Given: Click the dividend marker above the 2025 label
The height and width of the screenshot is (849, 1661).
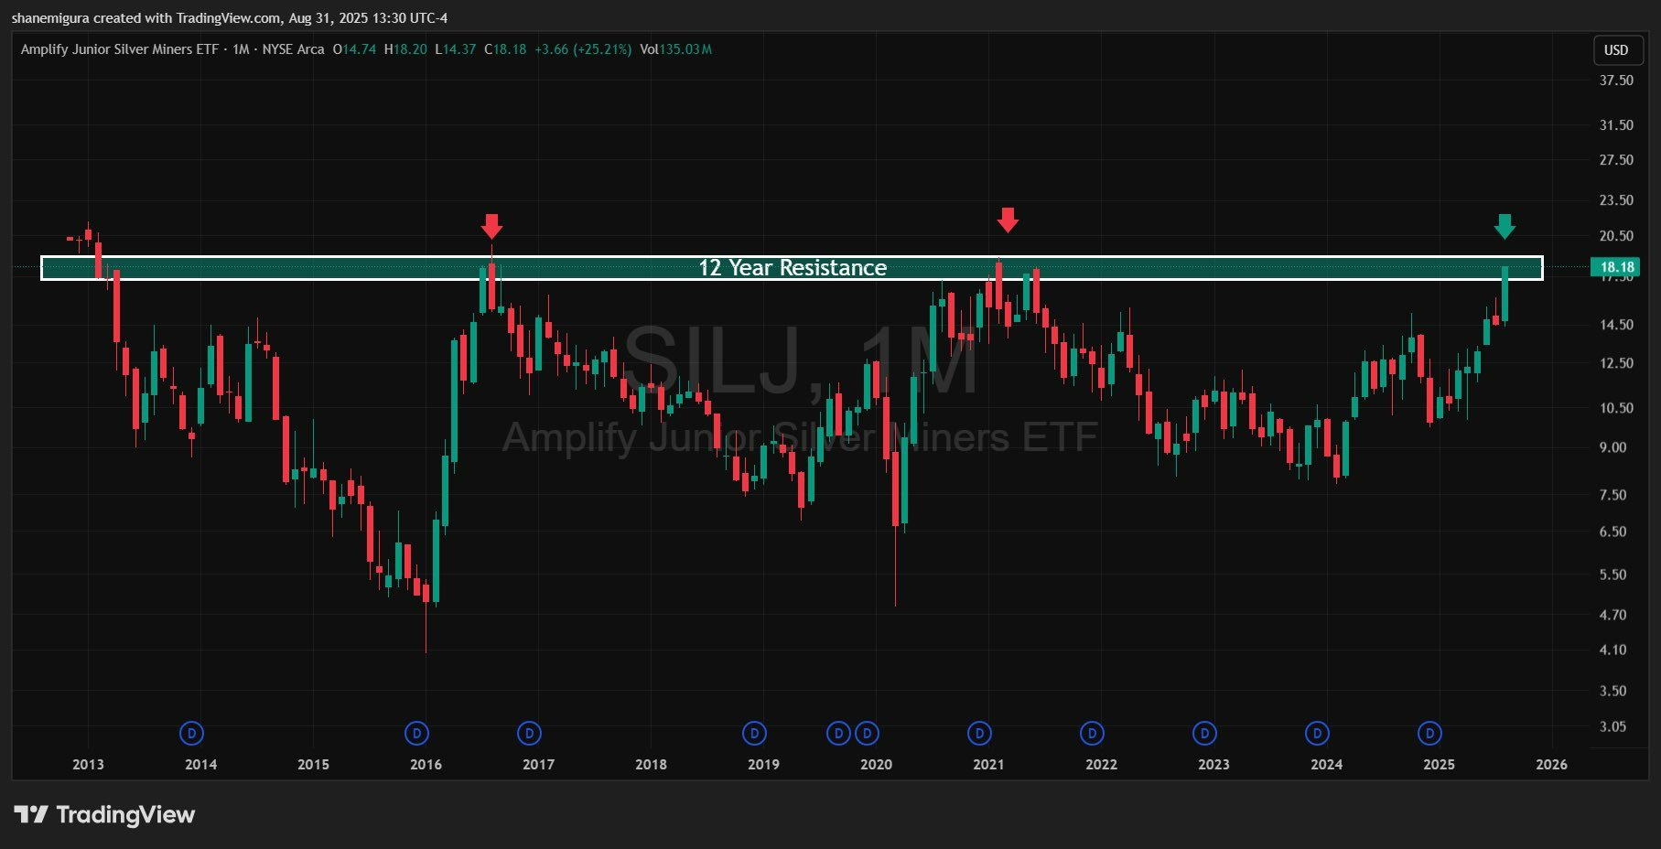Looking at the screenshot, I should pos(1429,733).
